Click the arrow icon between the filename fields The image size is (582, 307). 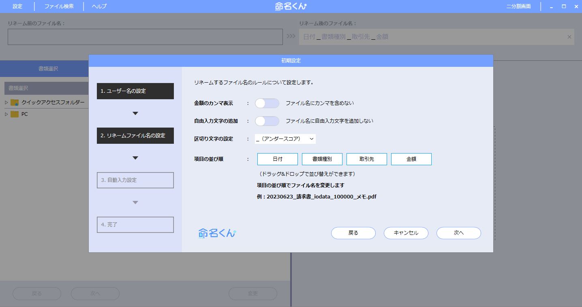[x=290, y=36]
